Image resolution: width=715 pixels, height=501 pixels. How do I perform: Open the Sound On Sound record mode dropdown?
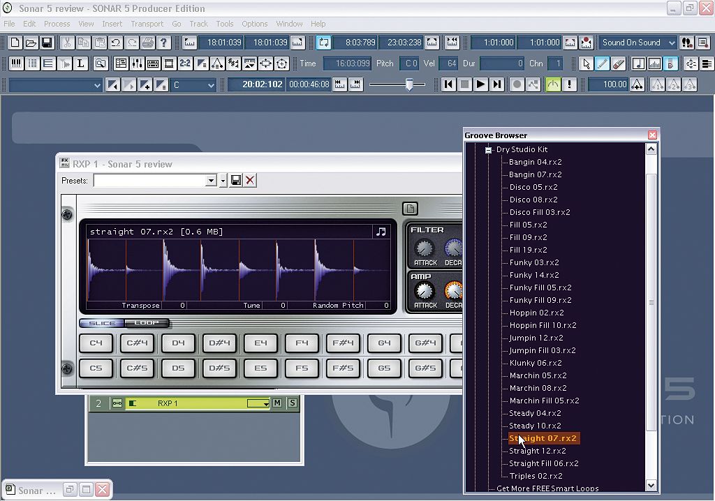637,43
